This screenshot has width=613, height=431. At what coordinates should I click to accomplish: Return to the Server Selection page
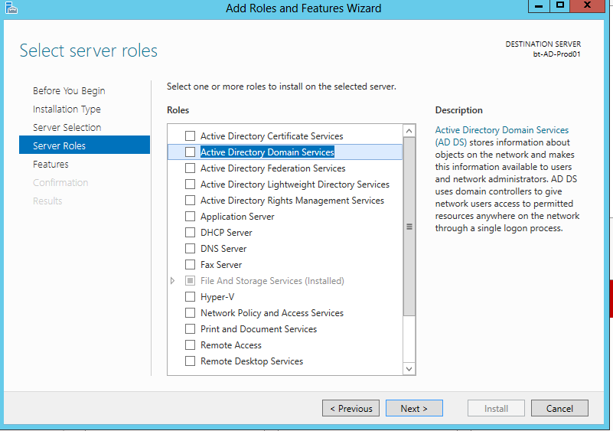pos(67,128)
